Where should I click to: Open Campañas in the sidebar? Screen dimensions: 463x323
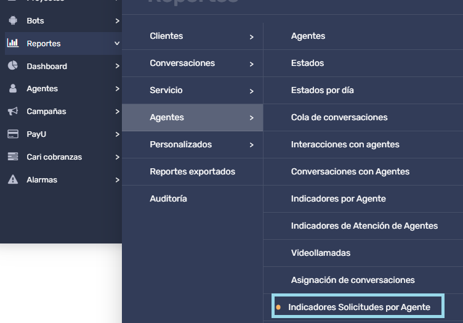point(63,112)
